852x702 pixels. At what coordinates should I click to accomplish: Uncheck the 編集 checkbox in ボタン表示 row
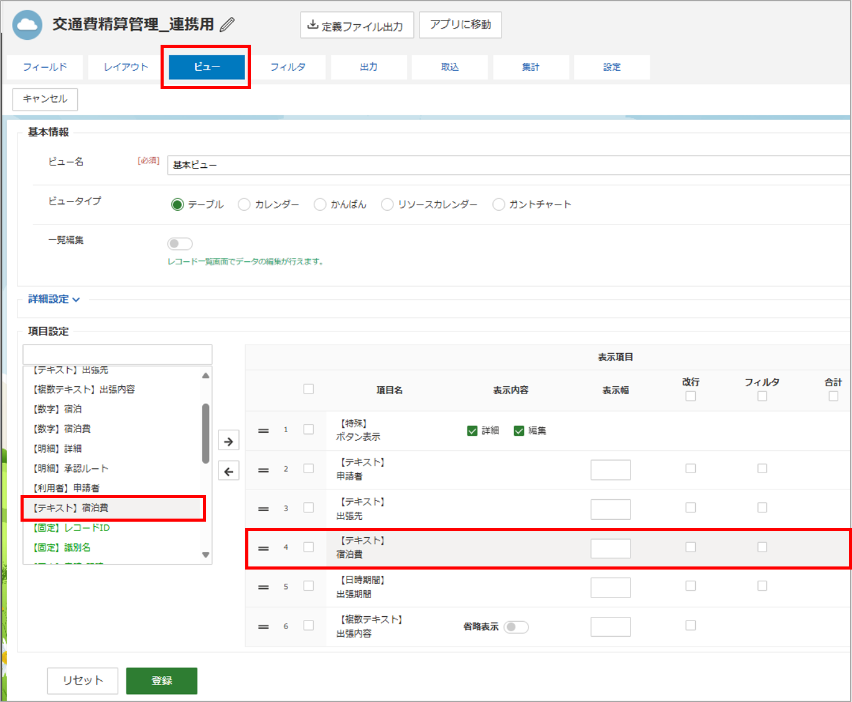pyautogui.click(x=519, y=430)
